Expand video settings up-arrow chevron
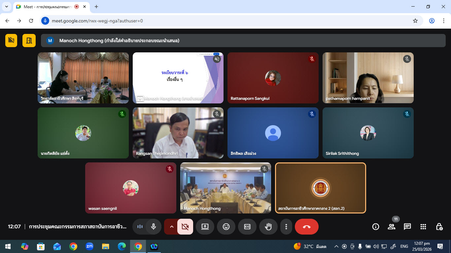451x253 pixels. pyautogui.click(x=171, y=227)
